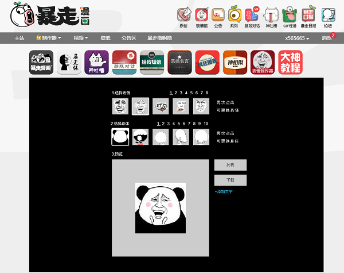Open the 原创 icon in header
This screenshot has width=344, height=273.
[x=184, y=18]
